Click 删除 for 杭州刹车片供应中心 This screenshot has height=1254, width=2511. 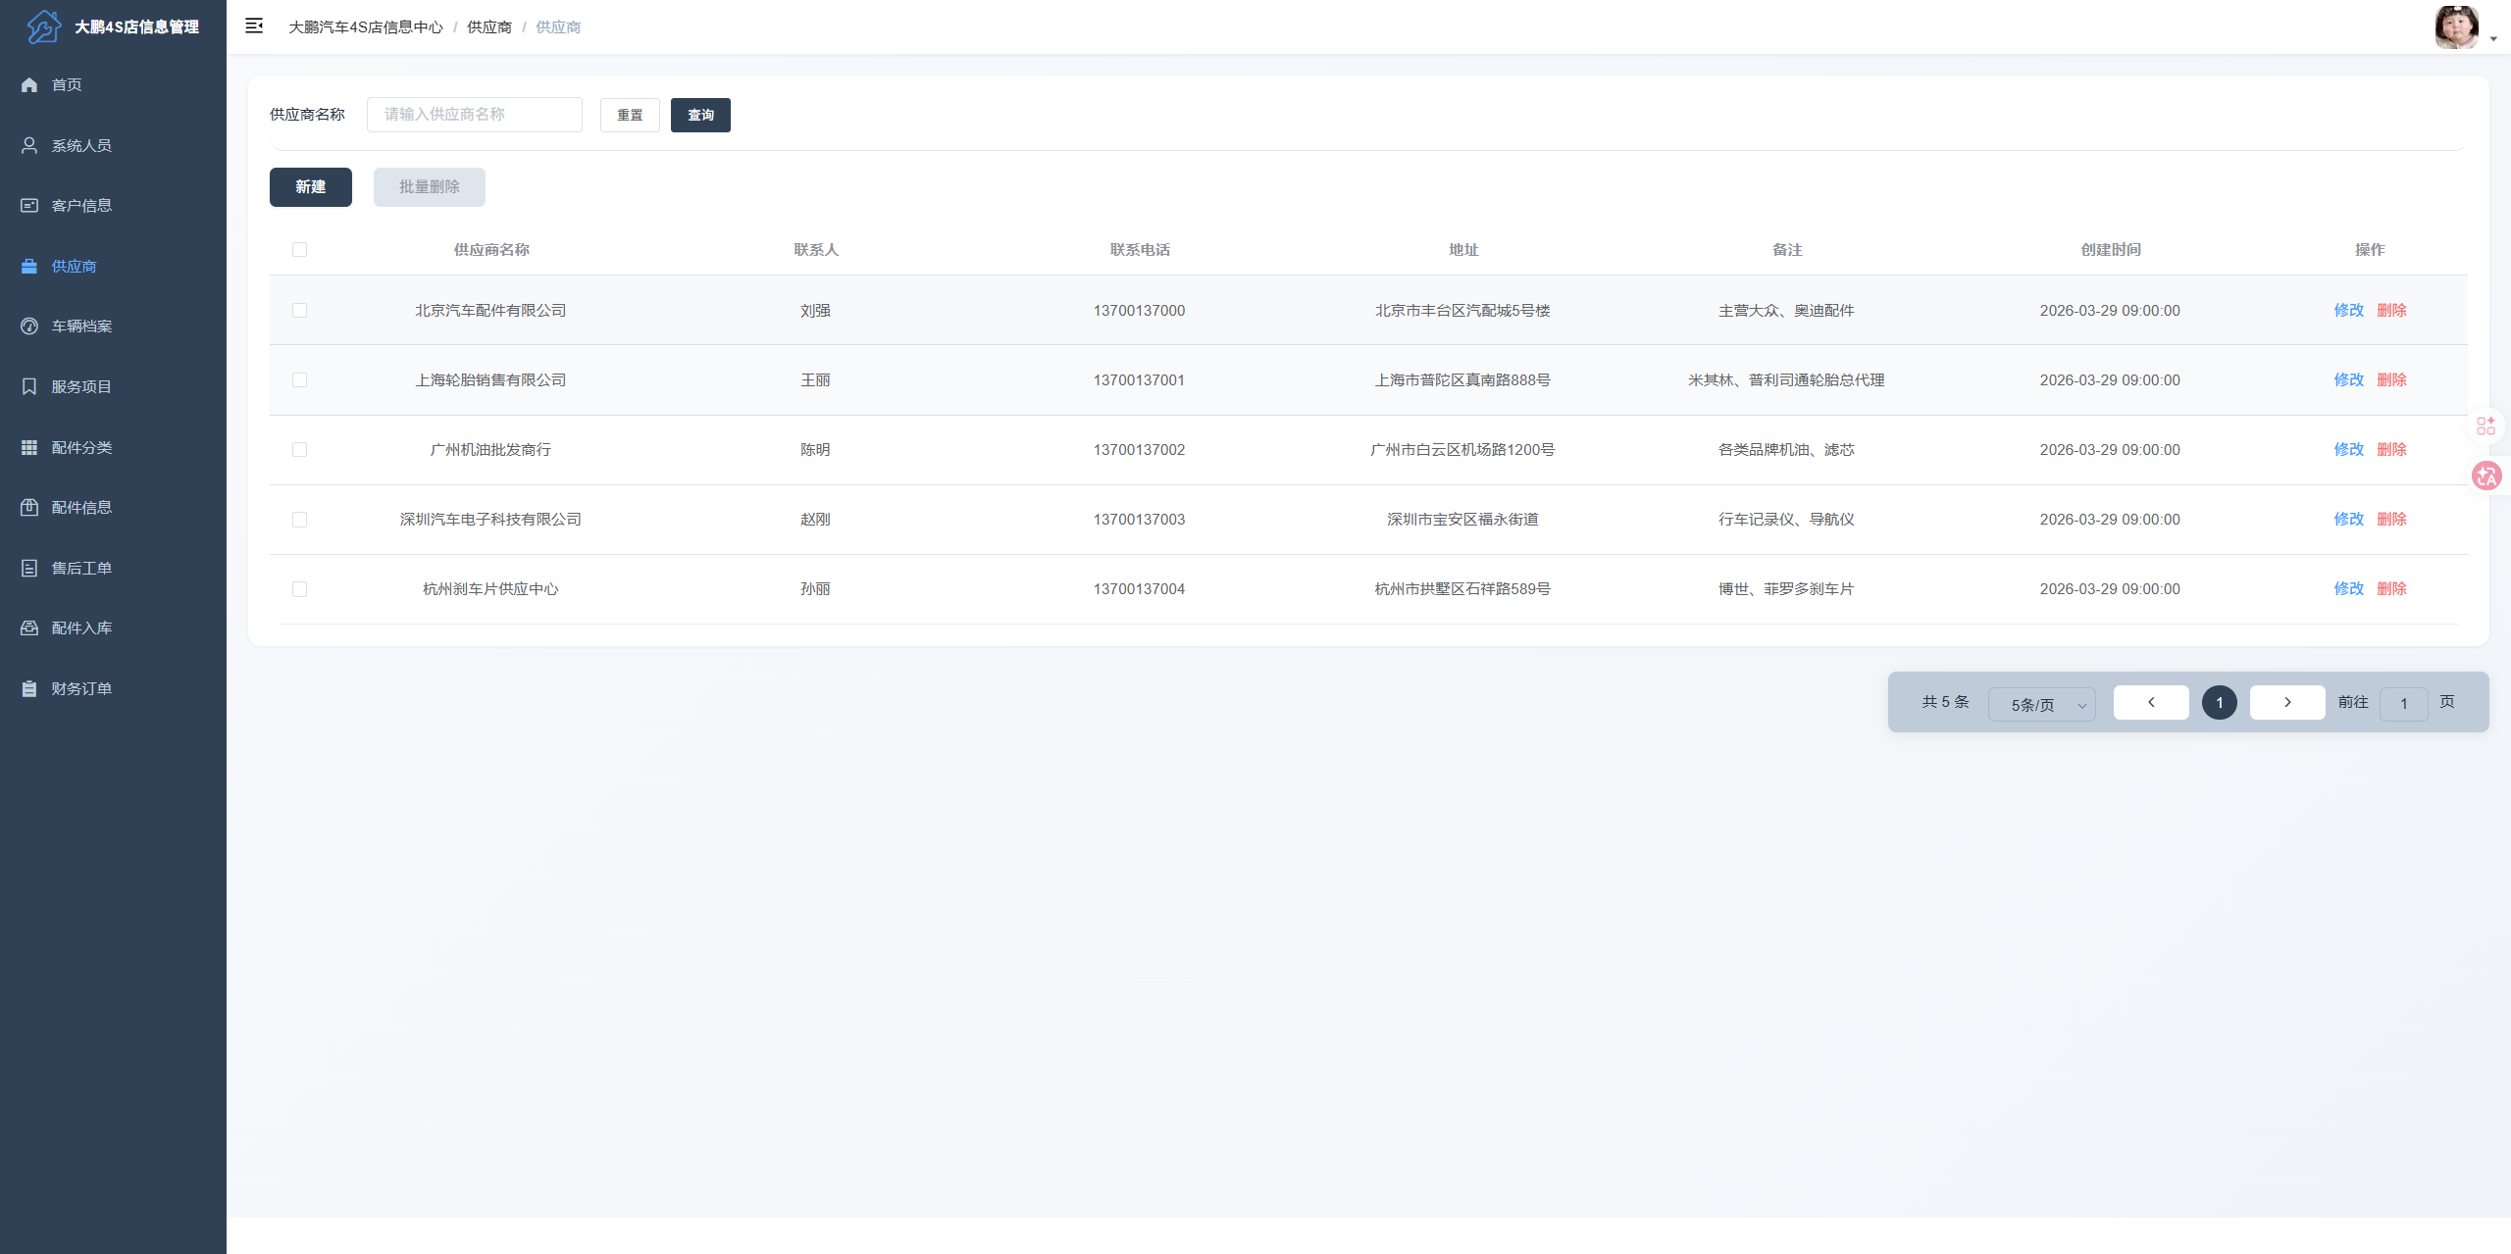pos(2392,589)
